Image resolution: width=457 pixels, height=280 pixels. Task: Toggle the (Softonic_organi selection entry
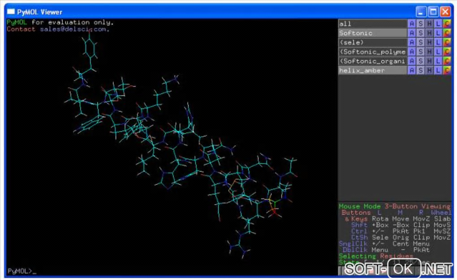coord(372,61)
